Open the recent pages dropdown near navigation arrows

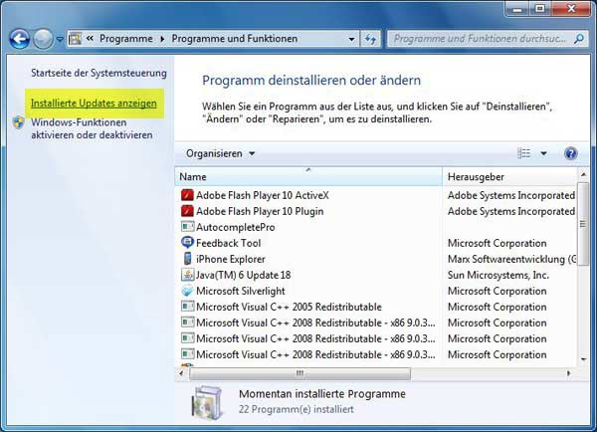[x=61, y=40]
